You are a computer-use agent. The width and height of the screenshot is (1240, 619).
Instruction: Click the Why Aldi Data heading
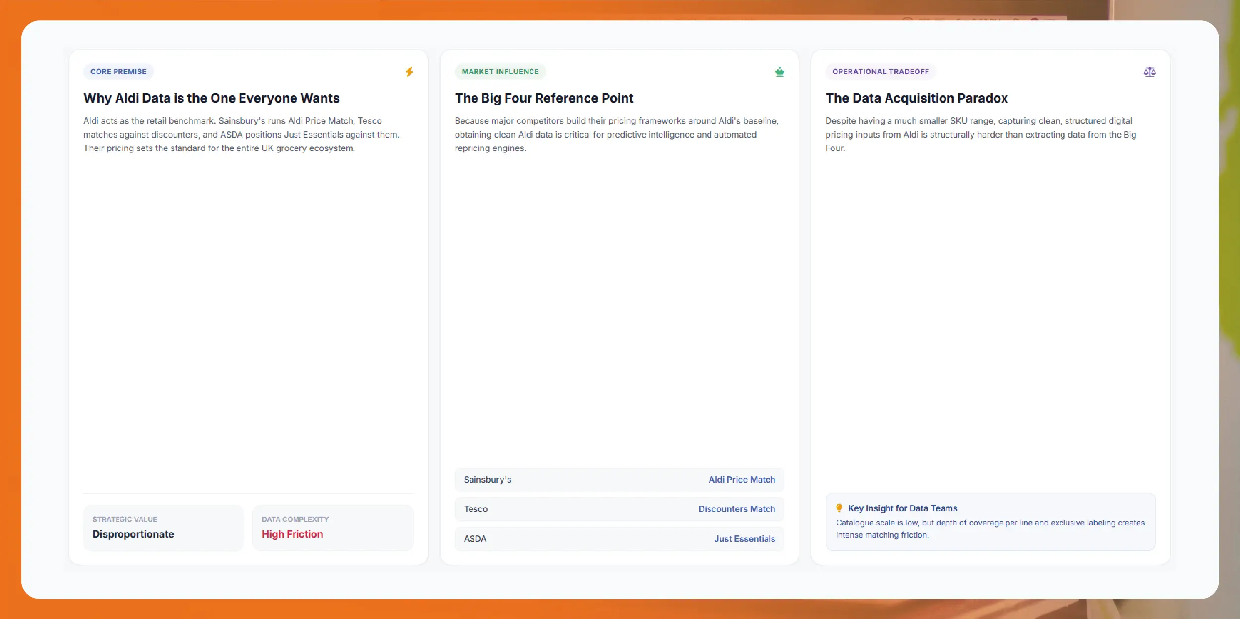[x=211, y=98]
